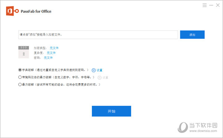Screen dimensions: 223x138
Task: Select the 暴力破解 radio button
Action: 20,84
